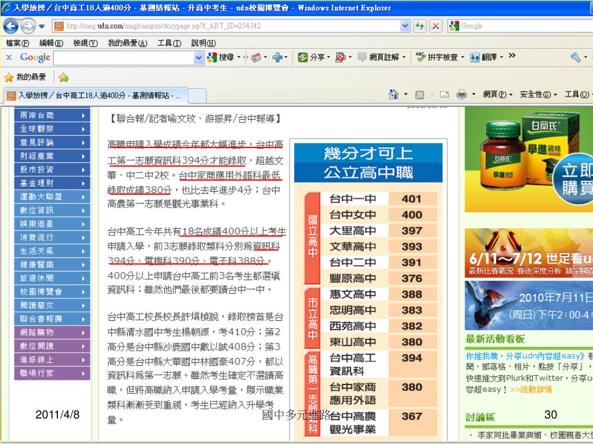
Task: Click the Refresh page icon
Action: click(420, 27)
